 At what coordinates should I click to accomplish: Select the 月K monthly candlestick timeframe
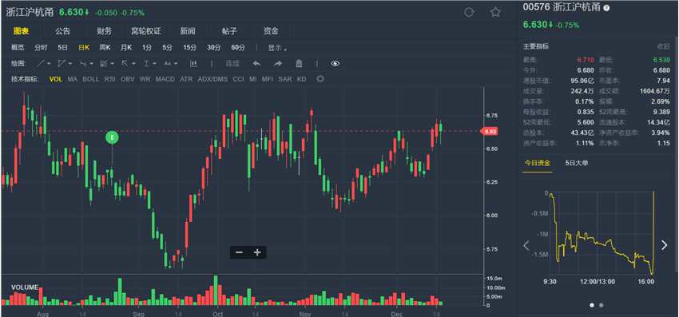click(x=126, y=48)
